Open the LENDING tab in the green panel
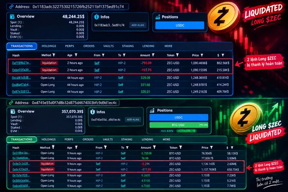The height and width of the screenshot is (192, 288). tap(147, 139)
